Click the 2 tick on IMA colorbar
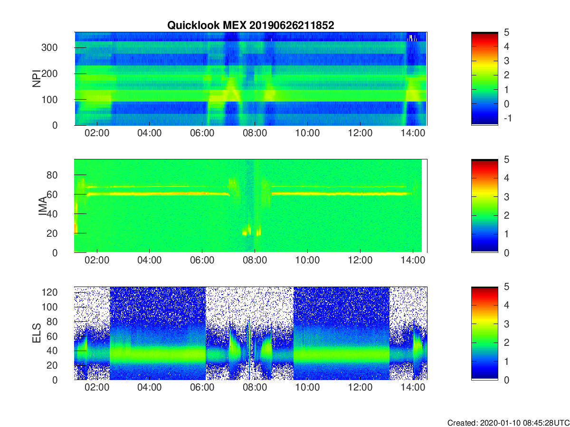Screen dimensions: 570x427 [506, 215]
